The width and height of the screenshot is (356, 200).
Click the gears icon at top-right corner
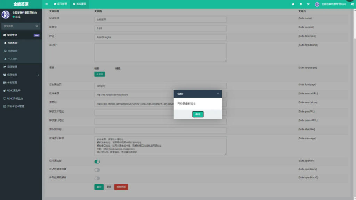point(353,4)
